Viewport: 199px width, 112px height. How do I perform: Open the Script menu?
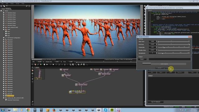[17, 3]
